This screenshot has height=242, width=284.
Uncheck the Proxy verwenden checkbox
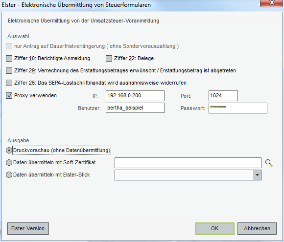tap(9, 95)
